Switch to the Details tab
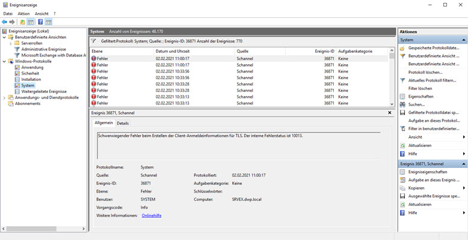This screenshot has width=468, height=240. pos(123,123)
